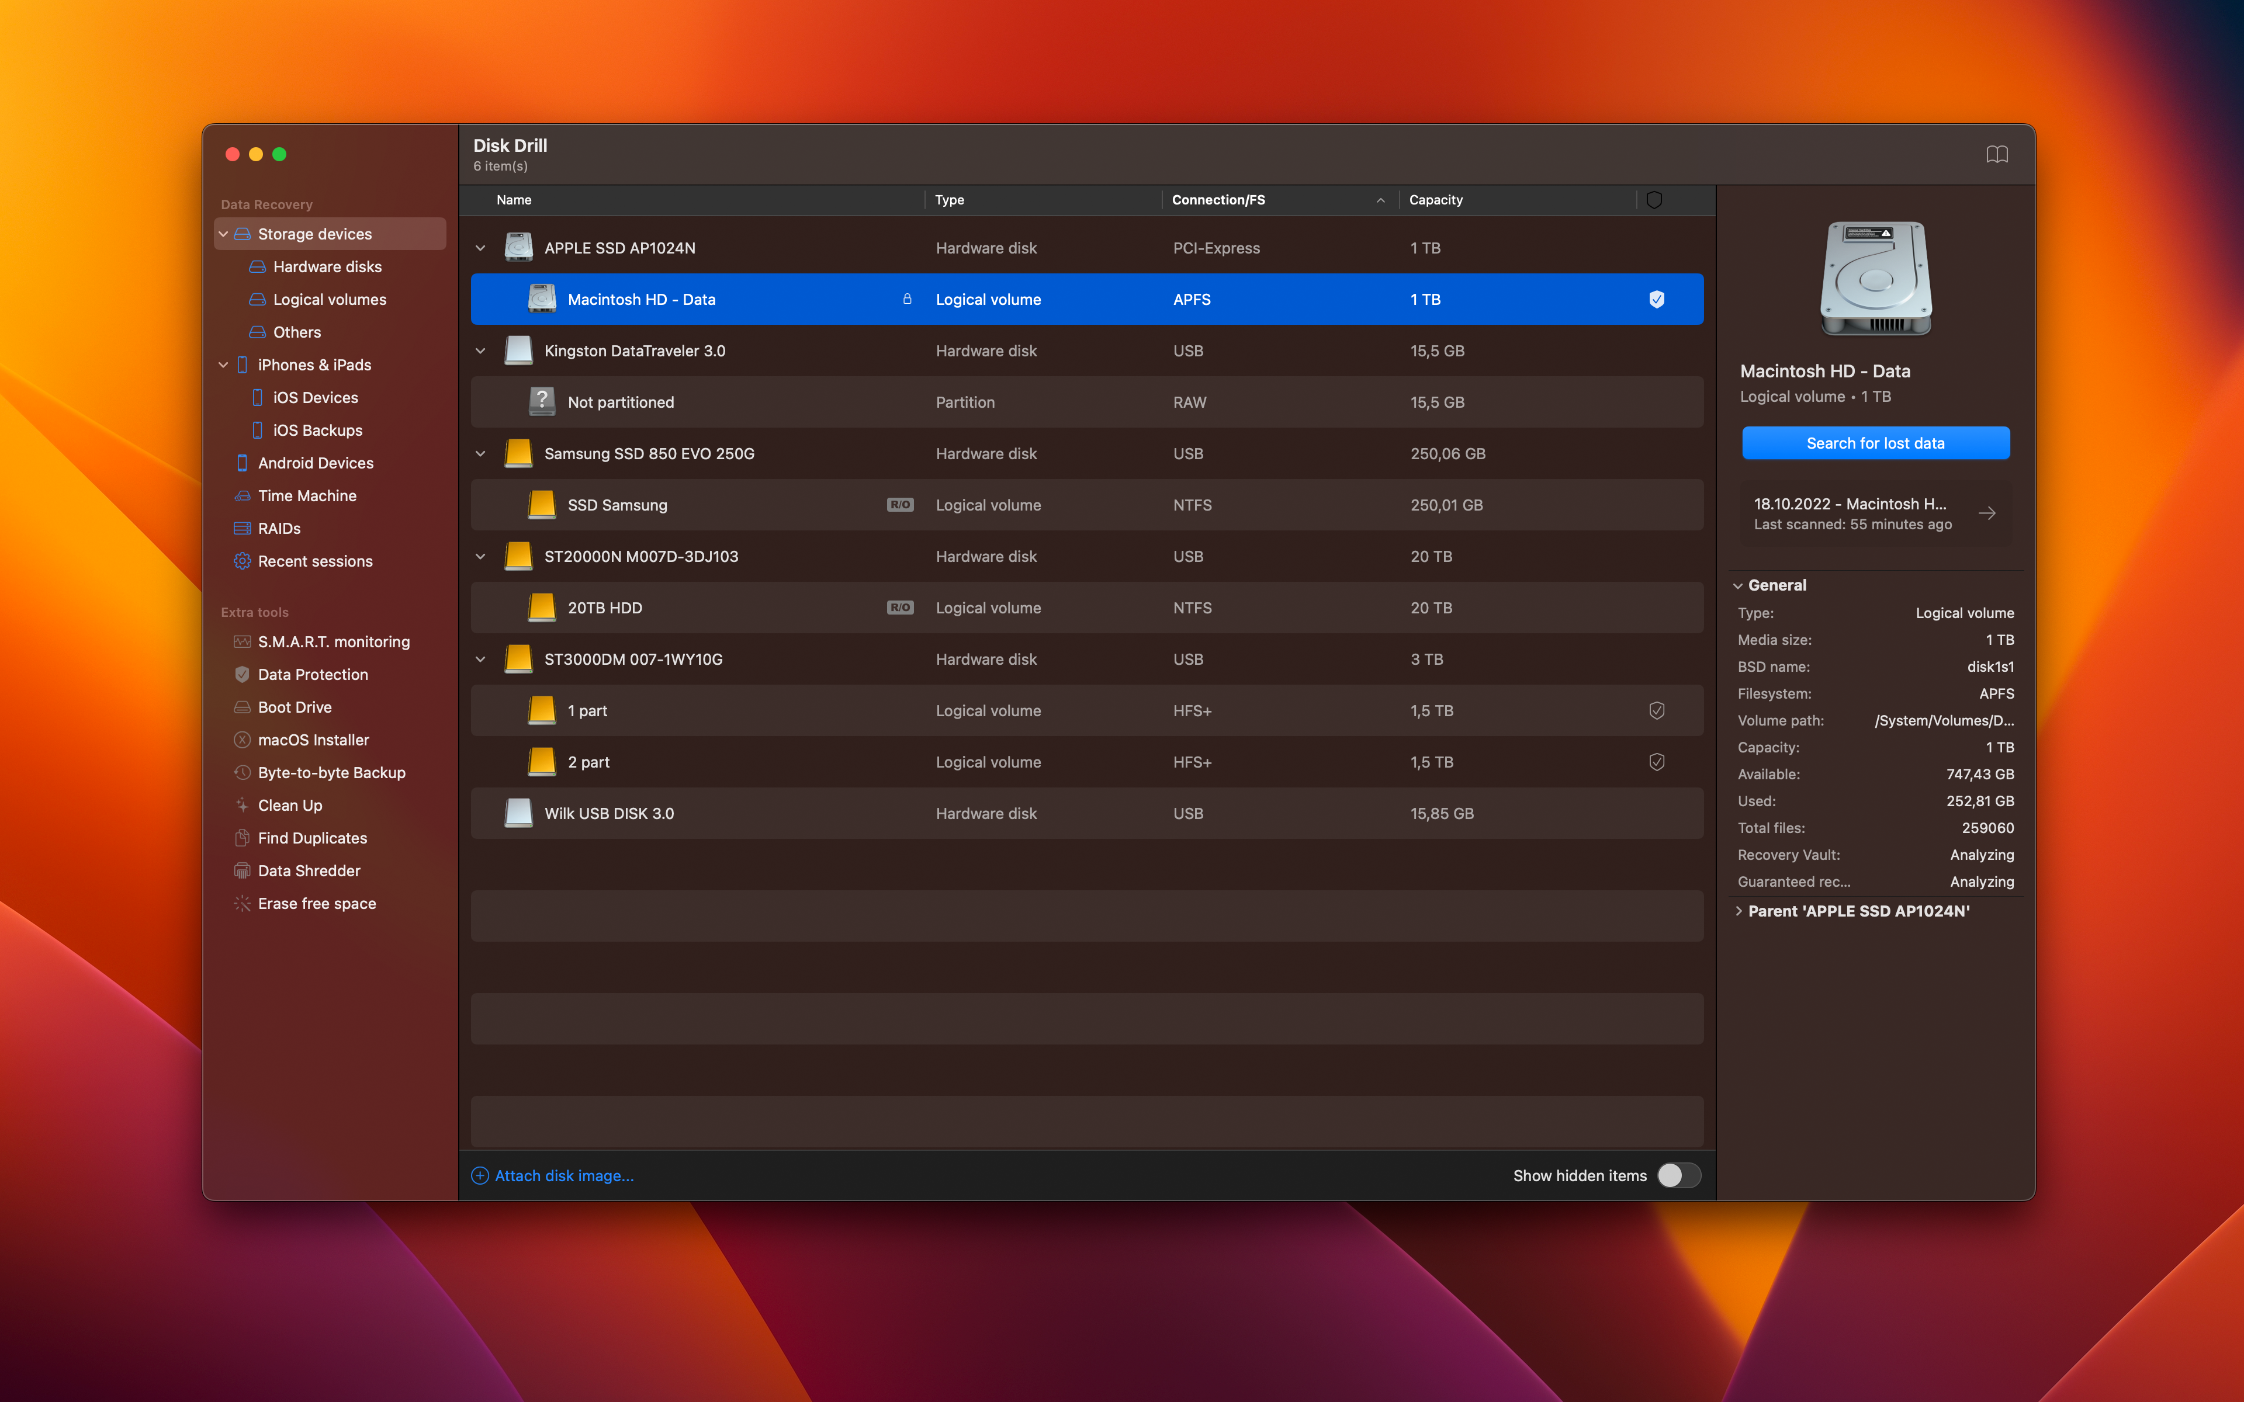Select the Clean Up tool
Viewport: 2244px width, 1402px height.
pos(289,805)
